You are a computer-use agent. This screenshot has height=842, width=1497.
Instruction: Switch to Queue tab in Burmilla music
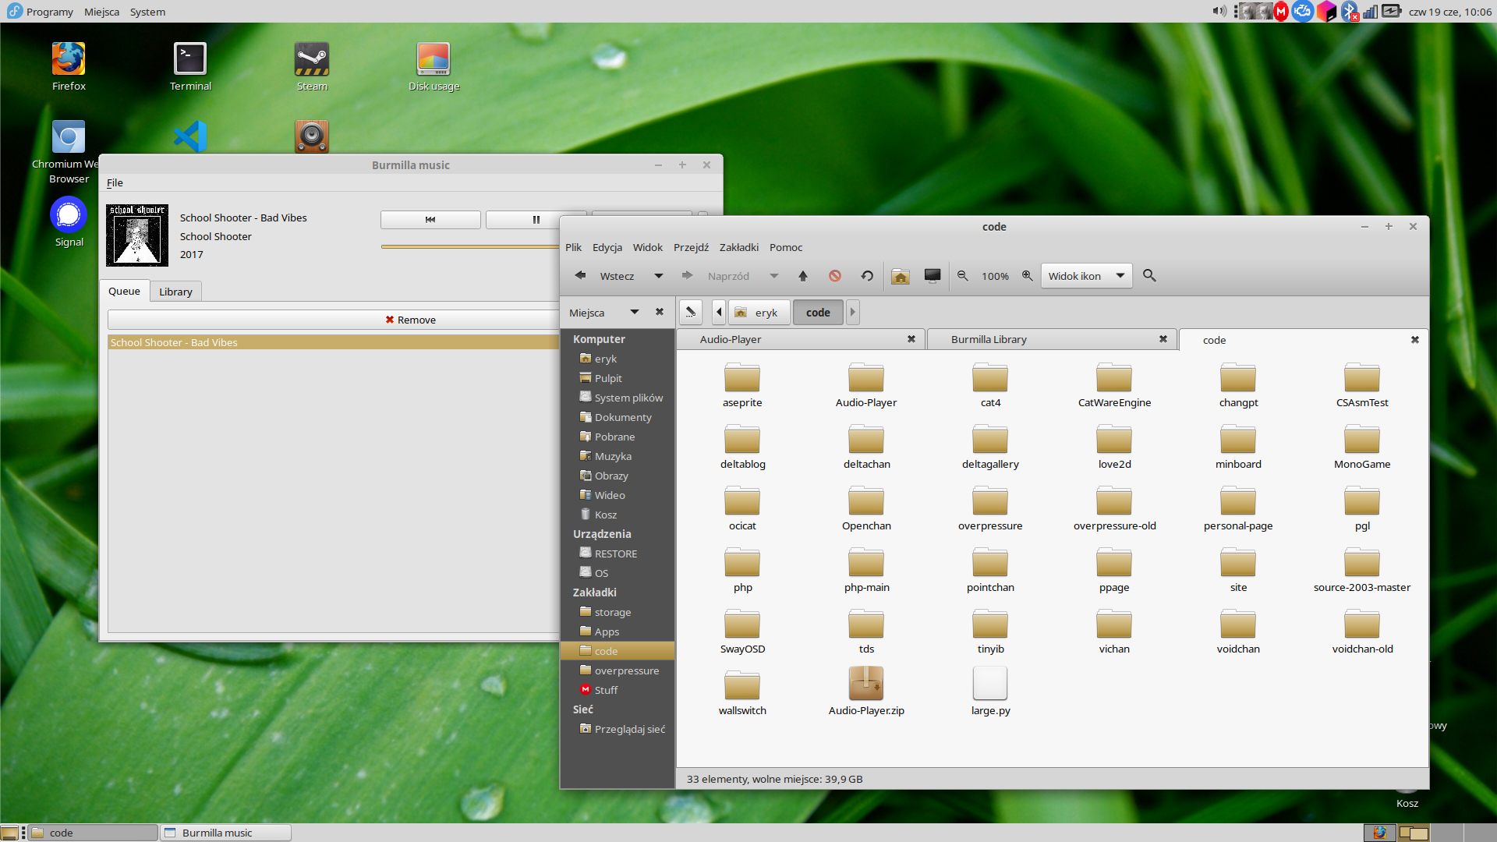click(x=124, y=291)
